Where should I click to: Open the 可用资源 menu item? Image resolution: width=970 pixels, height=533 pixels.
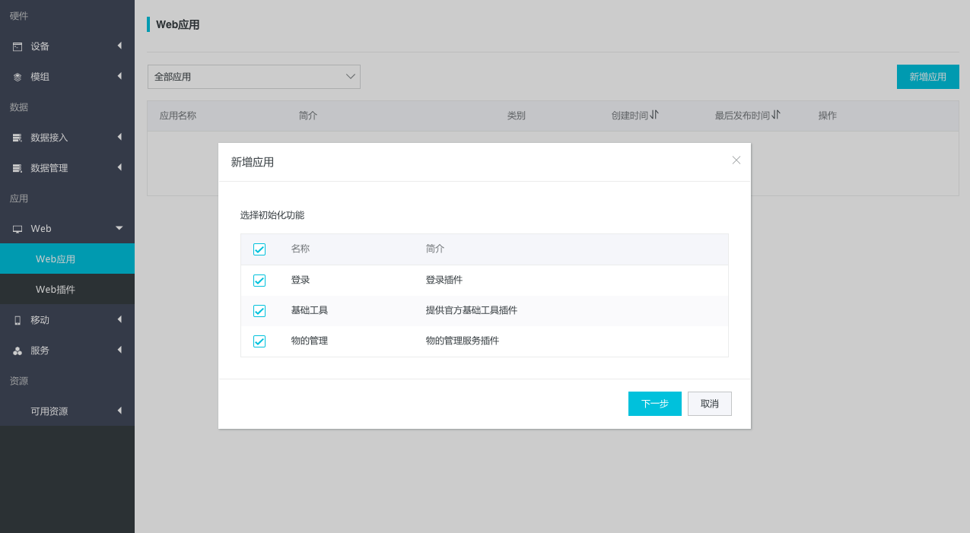[x=67, y=411]
